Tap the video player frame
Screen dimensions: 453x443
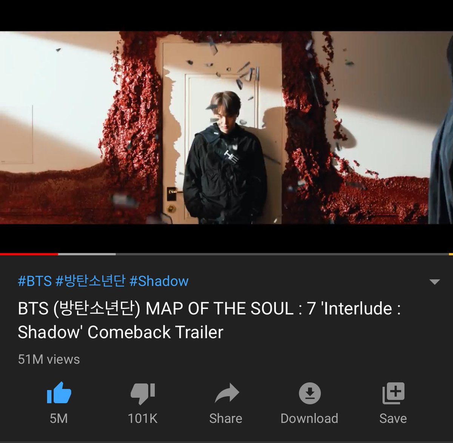pos(226,128)
